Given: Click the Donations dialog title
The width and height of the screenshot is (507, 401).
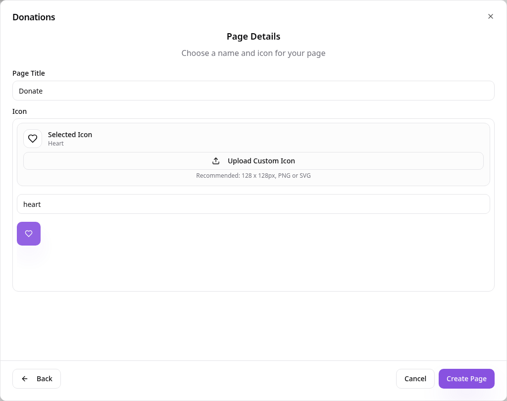Looking at the screenshot, I should click(34, 17).
